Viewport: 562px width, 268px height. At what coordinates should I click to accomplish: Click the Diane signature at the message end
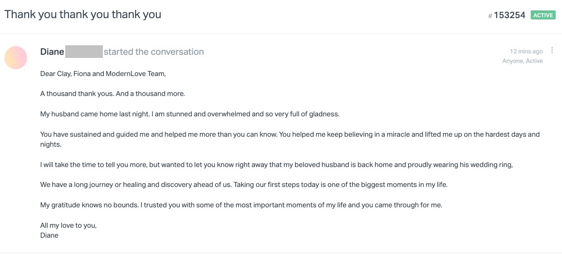click(49, 235)
